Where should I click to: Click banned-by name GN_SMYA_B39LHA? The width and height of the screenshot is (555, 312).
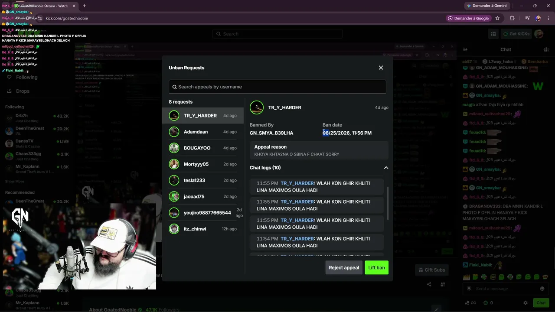pyautogui.click(x=271, y=133)
